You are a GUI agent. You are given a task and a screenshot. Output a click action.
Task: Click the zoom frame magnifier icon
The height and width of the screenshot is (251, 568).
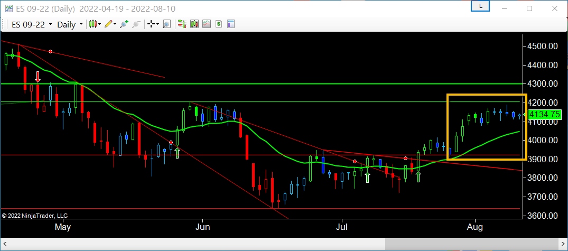[166, 24]
